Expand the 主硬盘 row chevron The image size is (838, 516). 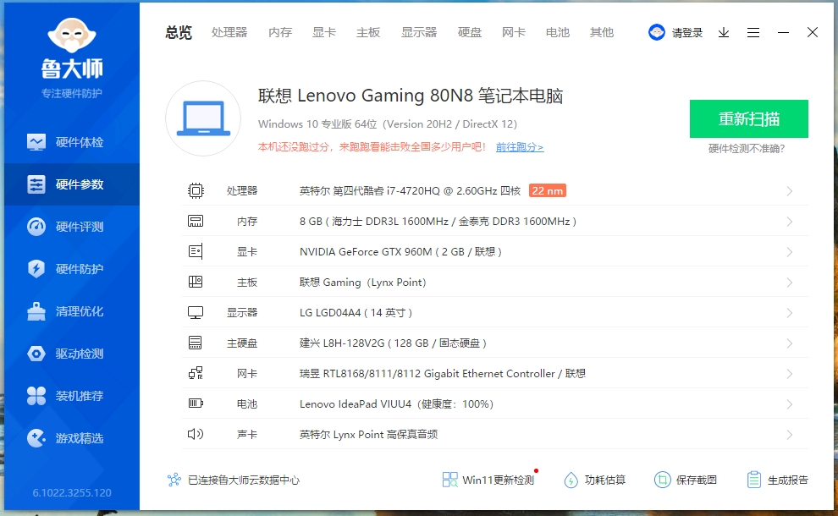[790, 343]
